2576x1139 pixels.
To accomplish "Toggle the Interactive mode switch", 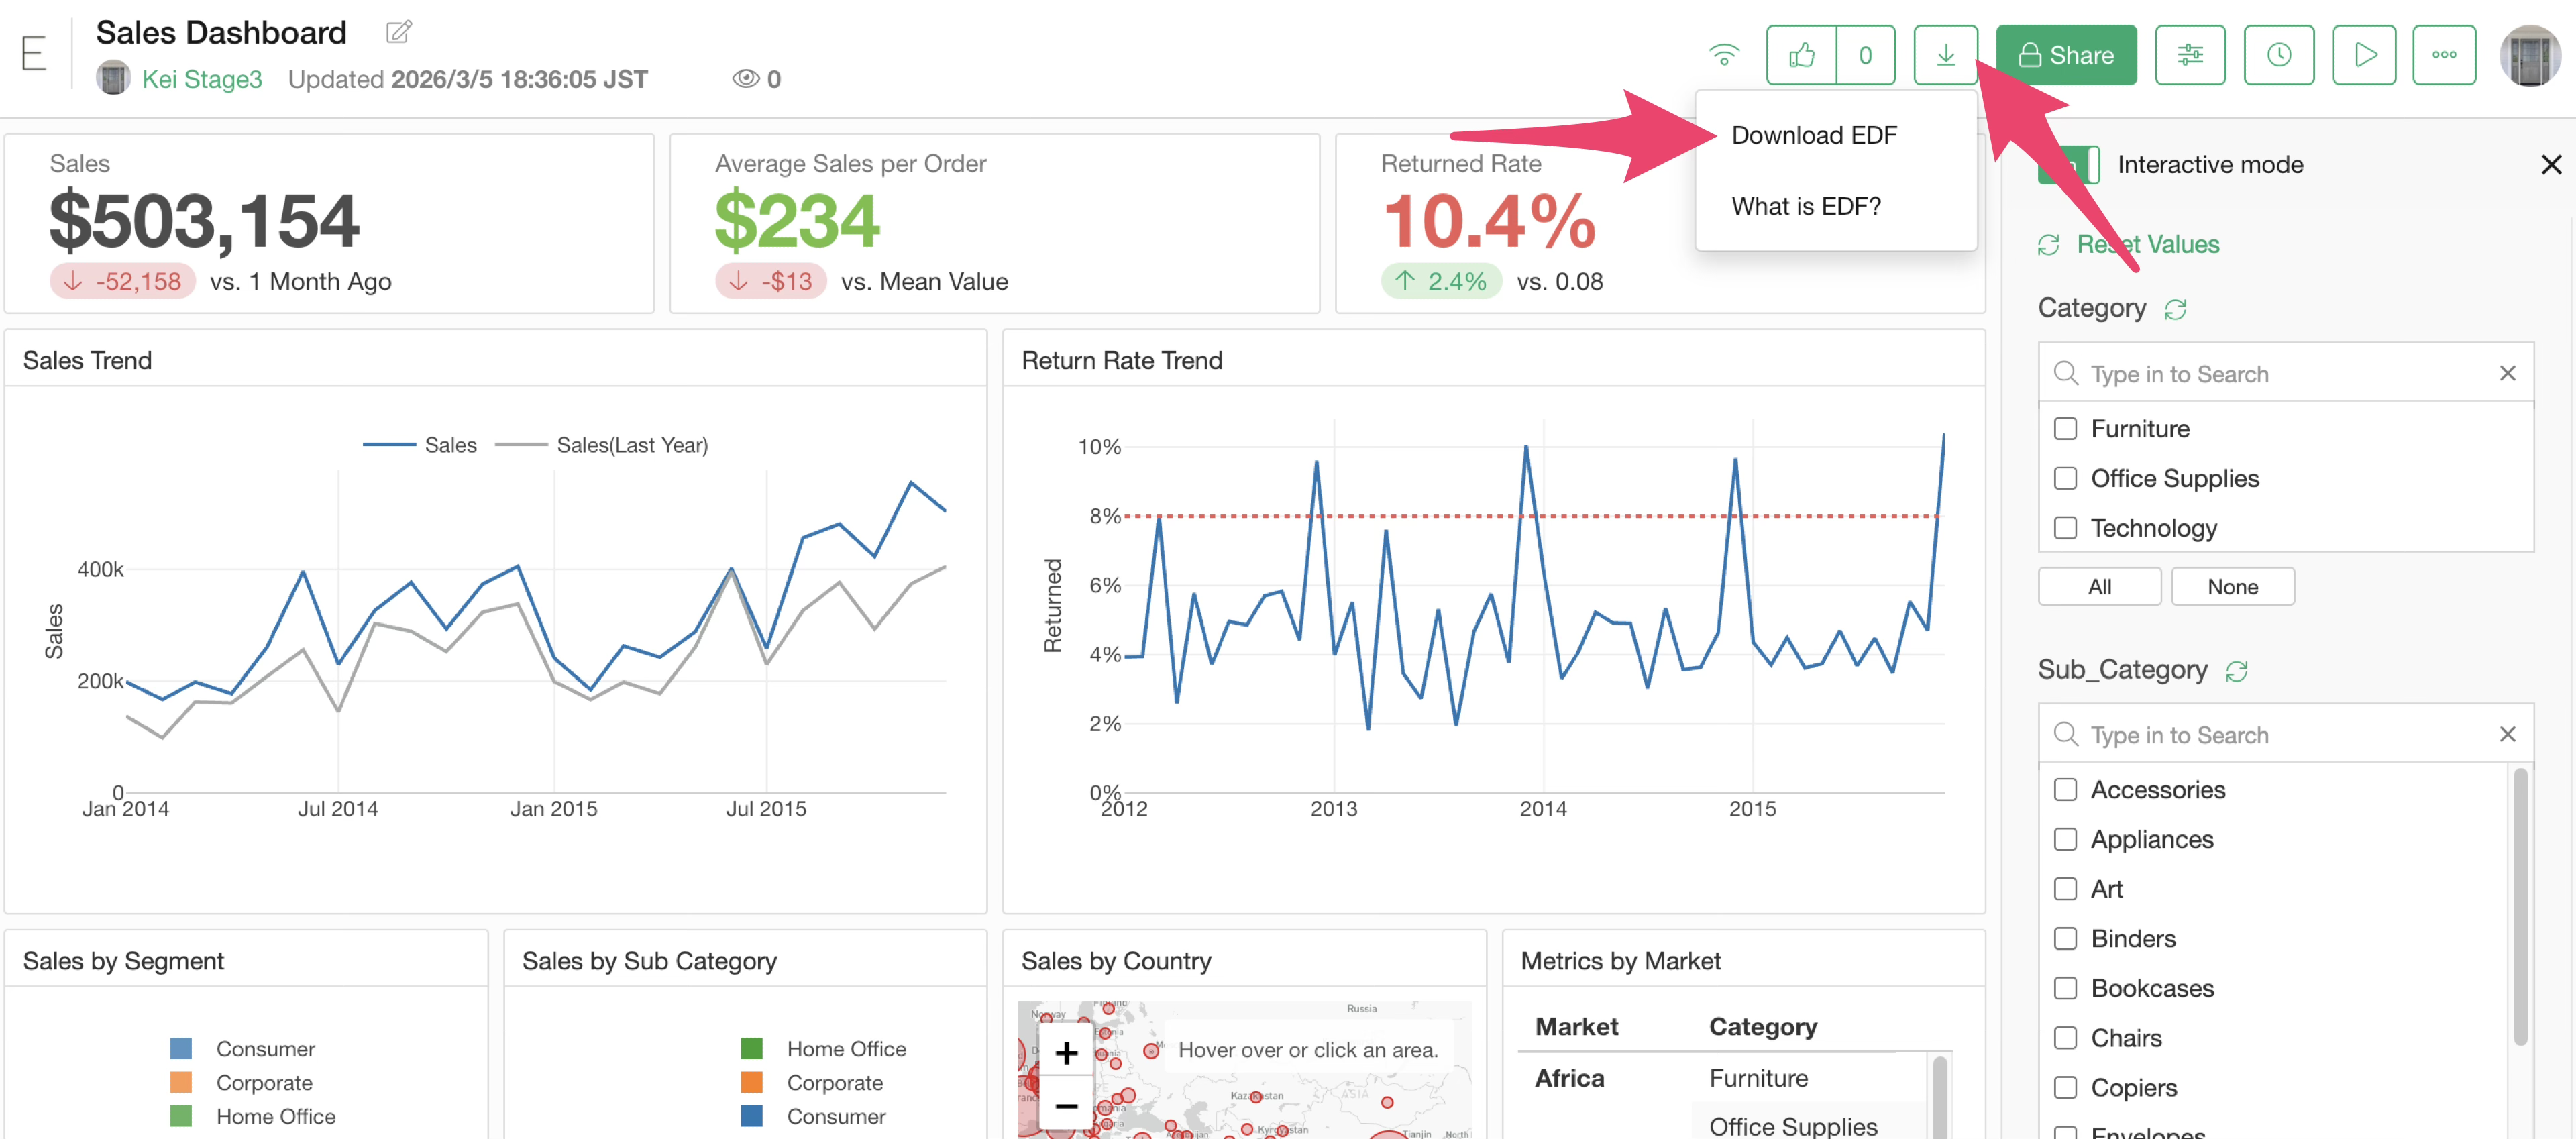I will (x=2068, y=165).
